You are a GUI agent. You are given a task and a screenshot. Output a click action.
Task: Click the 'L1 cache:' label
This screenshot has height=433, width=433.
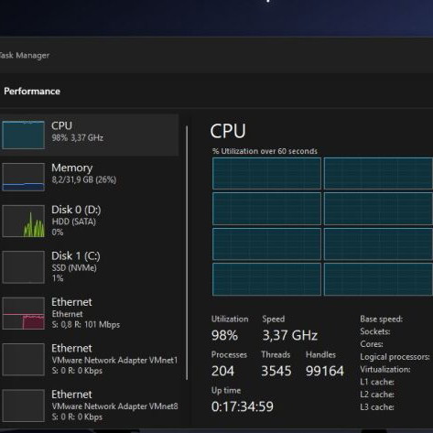coord(377,382)
